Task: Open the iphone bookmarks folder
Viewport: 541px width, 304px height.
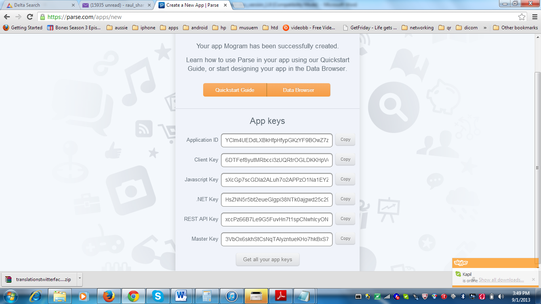Action: [x=144, y=28]
